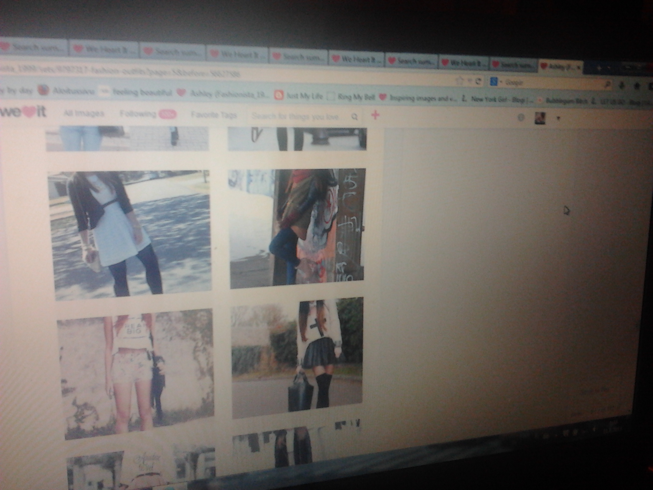Click the pink plus add-image icon
The height and width of the screenshot is (490, 653).
(375, 115)
